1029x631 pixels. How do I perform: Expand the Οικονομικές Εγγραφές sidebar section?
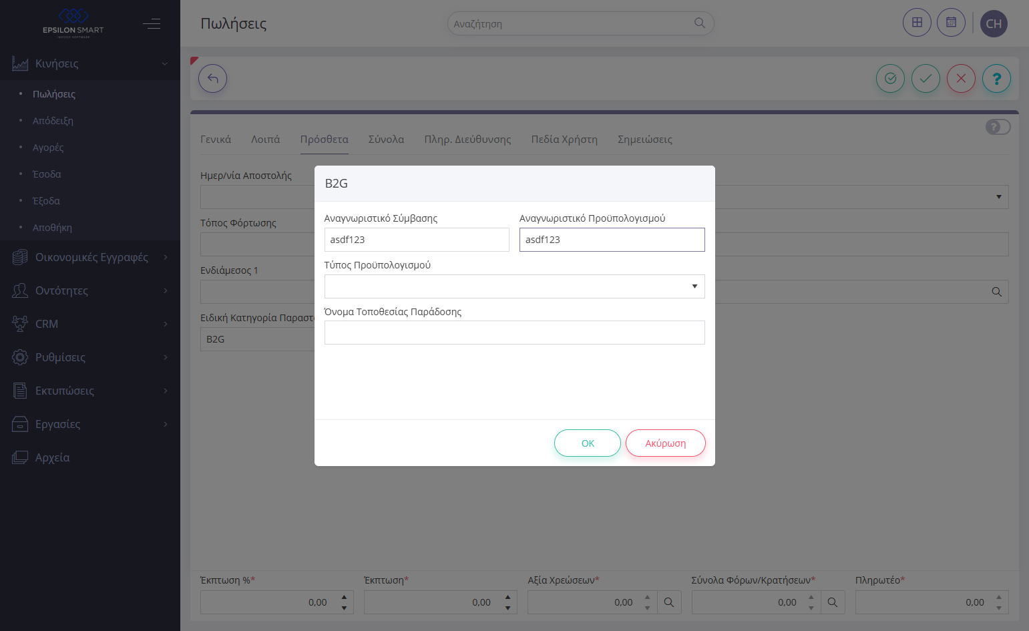90,257
